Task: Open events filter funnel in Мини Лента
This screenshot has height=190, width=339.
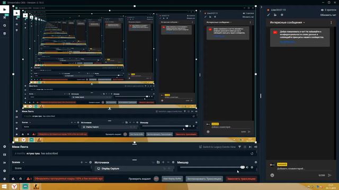Action: [x=239, y=147]
